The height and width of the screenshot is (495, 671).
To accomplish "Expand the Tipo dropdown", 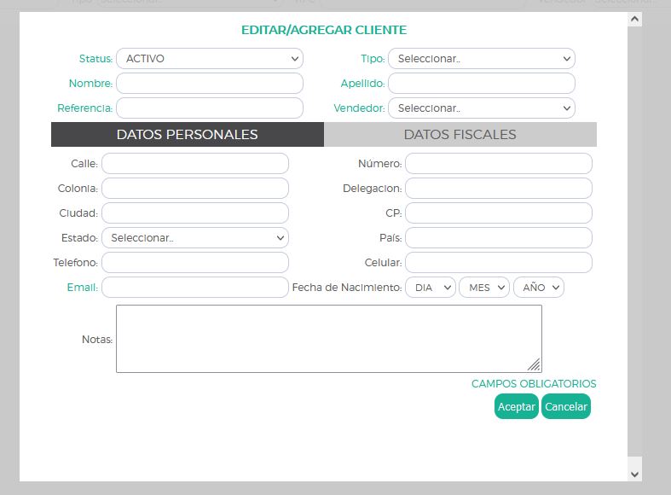I will pyautogui.click(x=481, y=59).
